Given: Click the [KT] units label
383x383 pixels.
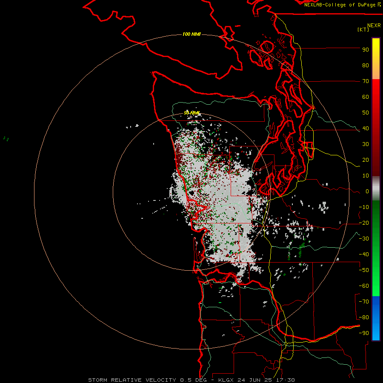Looking at the screenshot, I should pyautogui.click(x=363, y=29).
